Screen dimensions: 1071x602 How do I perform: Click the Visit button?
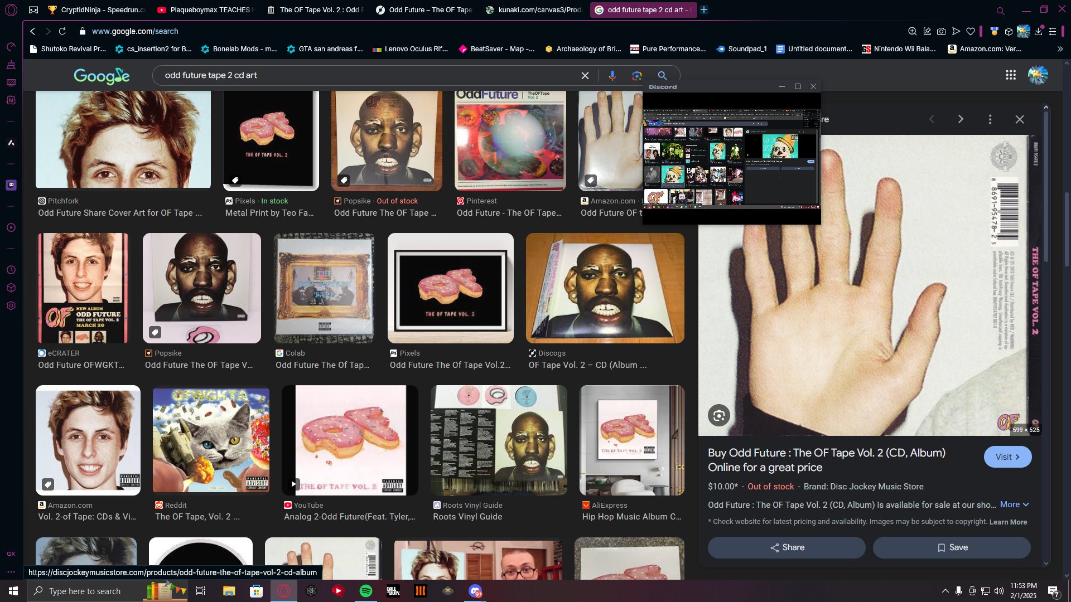pyautogui.click(x=1007, y=457)
